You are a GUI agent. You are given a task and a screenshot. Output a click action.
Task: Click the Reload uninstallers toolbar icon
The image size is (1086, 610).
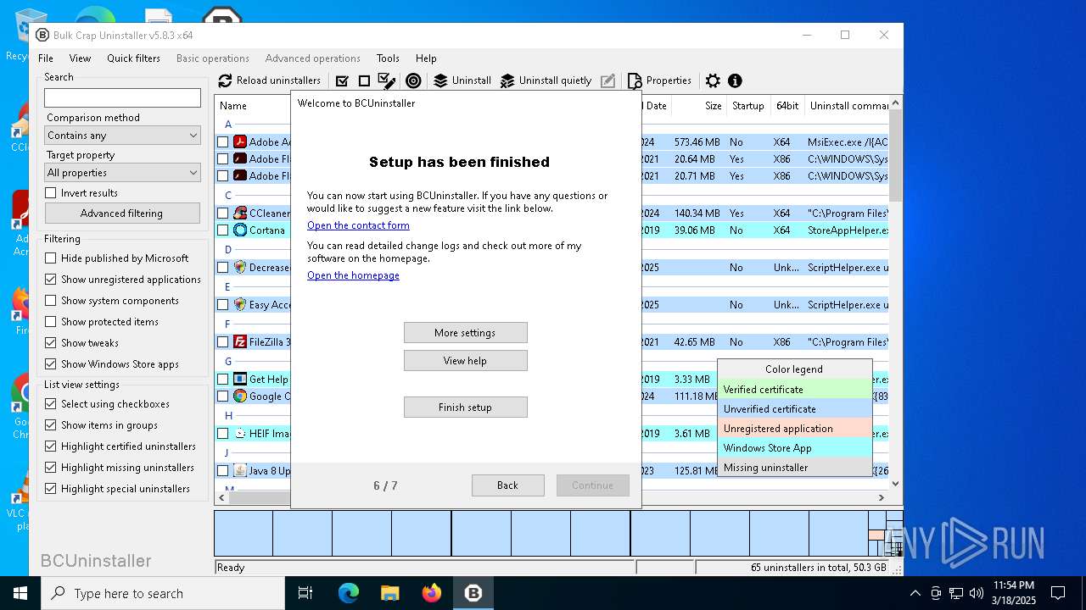(225, 80)
